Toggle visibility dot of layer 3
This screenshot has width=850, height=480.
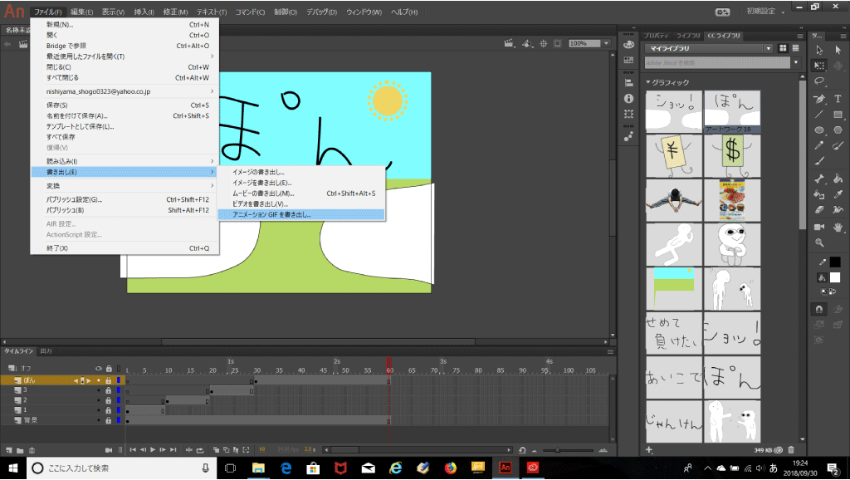coord(99,390)
